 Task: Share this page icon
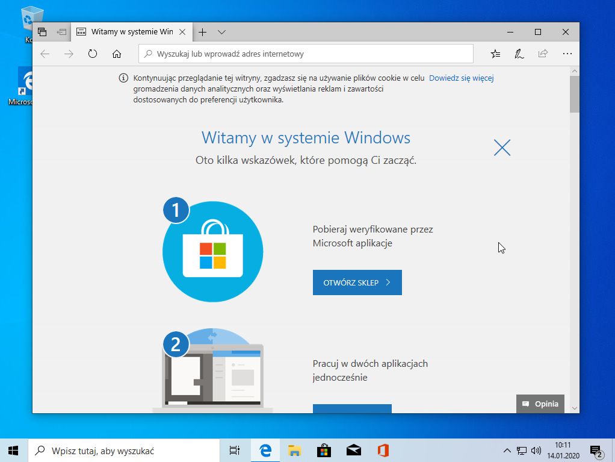tap(543, 54)
